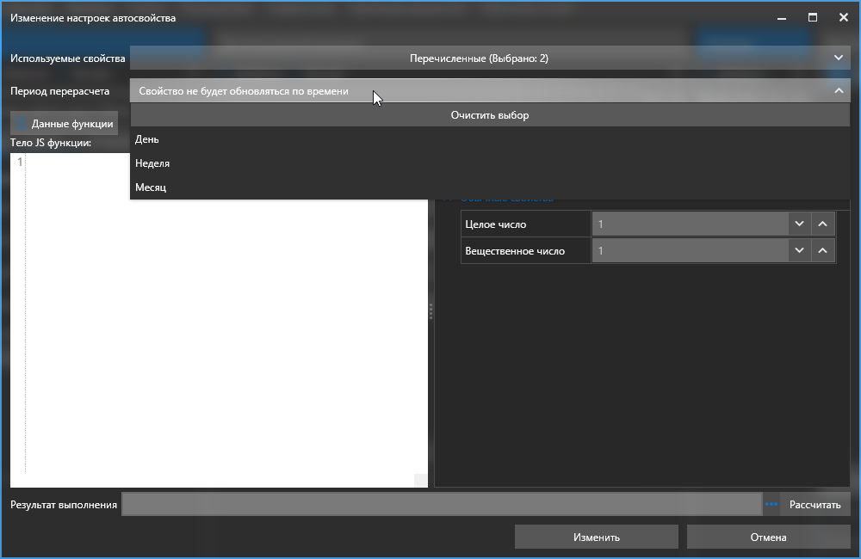Click the Рассчитать button
861x559 pixels.
(x=815, y=505)
